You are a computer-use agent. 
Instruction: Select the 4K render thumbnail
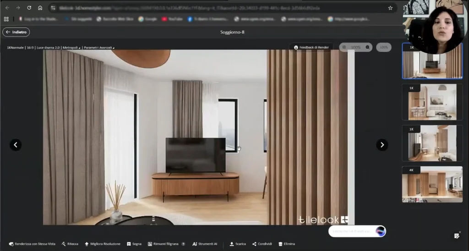point(432,184)
